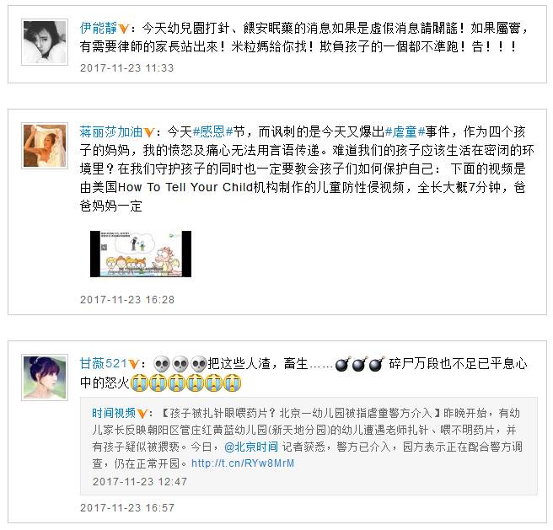This screenshot has width=553, height=530.
Task: Click the @北京时间 mention link
Action: (251, 447)
